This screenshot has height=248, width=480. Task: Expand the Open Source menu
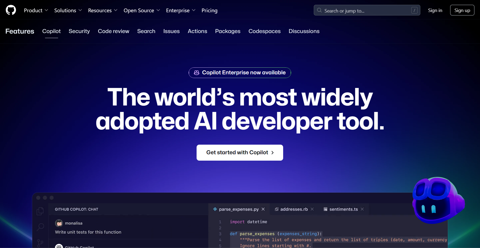pos(142,10)
